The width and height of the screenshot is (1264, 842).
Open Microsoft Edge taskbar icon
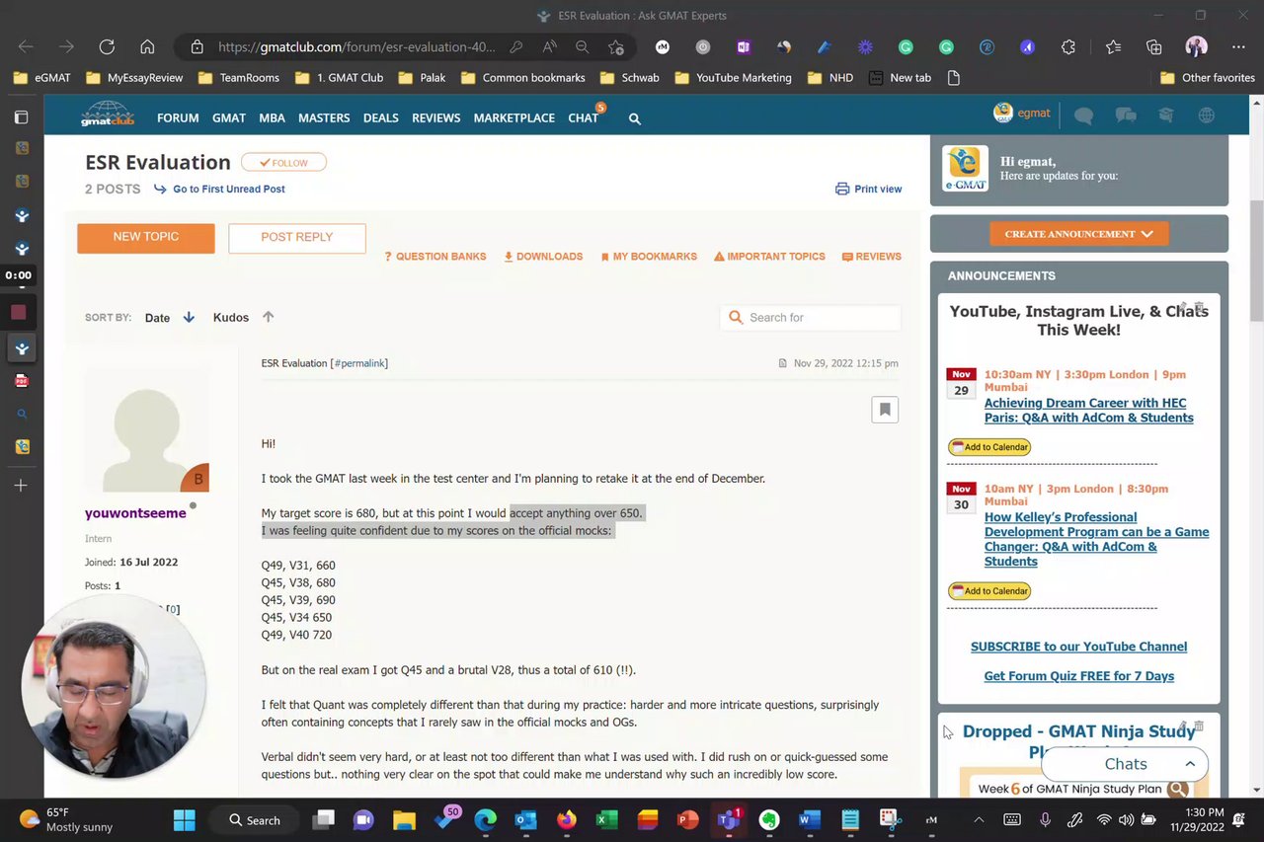click(485, 820)
